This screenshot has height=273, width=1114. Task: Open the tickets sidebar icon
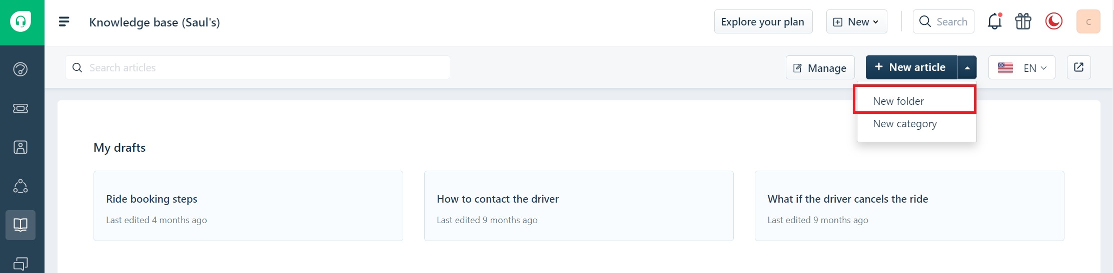(21, 108)
